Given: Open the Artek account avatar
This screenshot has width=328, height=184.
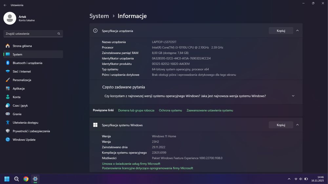Looking at the screenshot, I should coord(10,18).
